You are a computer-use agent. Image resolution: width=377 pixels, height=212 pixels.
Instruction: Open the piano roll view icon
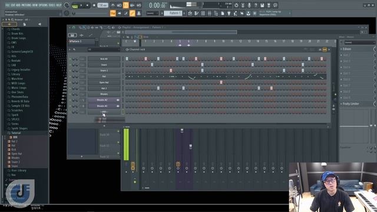(x=196, y=13)
